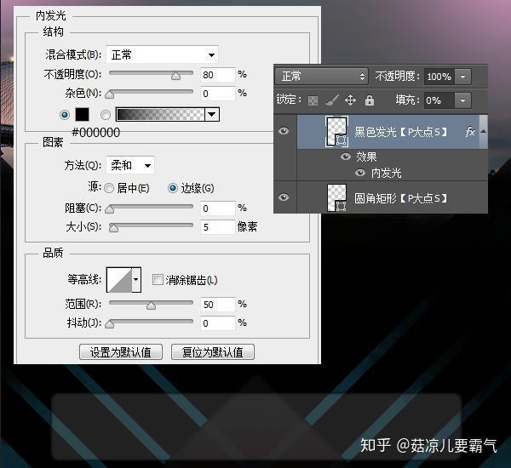Select gradient radio button
Screen dimensions: 511x468
(x=106, y=115)
